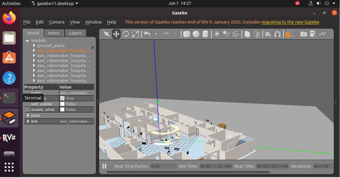The height and width of the screenshot is (178, 340).
Task: Follow the migrating to new Gazebo link
Action: click(290, 22)
